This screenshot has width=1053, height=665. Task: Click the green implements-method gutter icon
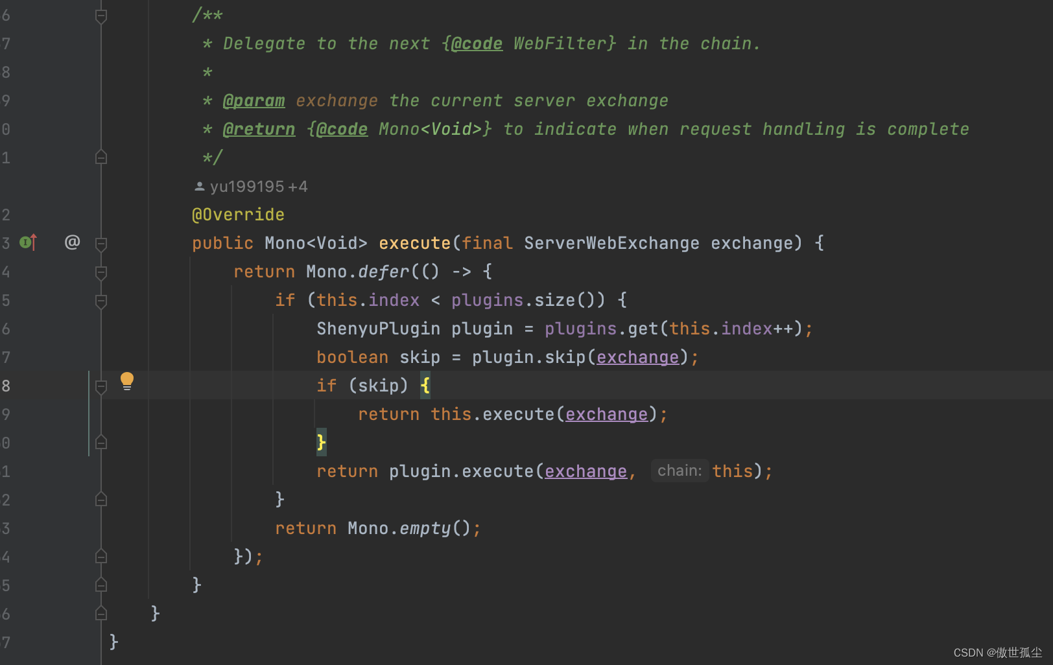click(x=28, y=242)
